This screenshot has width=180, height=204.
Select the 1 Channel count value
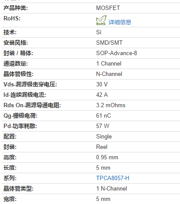(109, 63)
